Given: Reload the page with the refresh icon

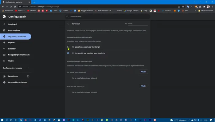Looking at the screenshot, I should pyautogui.click(x=11, y=6).
